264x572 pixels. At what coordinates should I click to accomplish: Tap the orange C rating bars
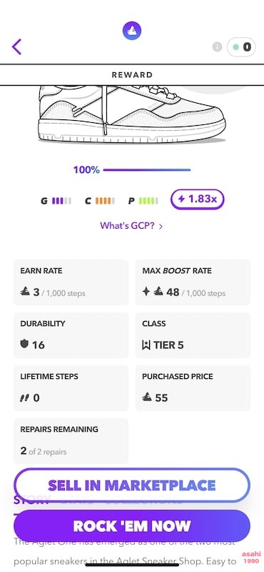coord(105,201)
